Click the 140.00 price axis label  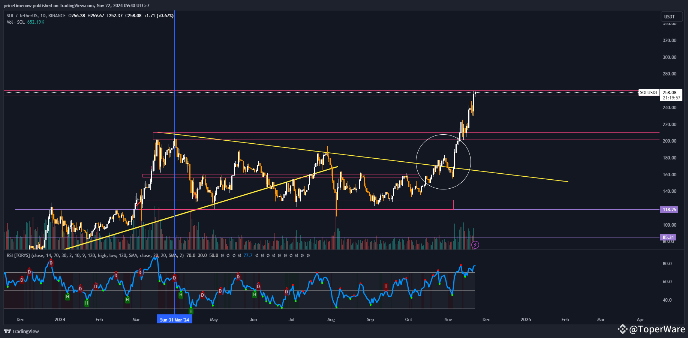click(670, 191)
